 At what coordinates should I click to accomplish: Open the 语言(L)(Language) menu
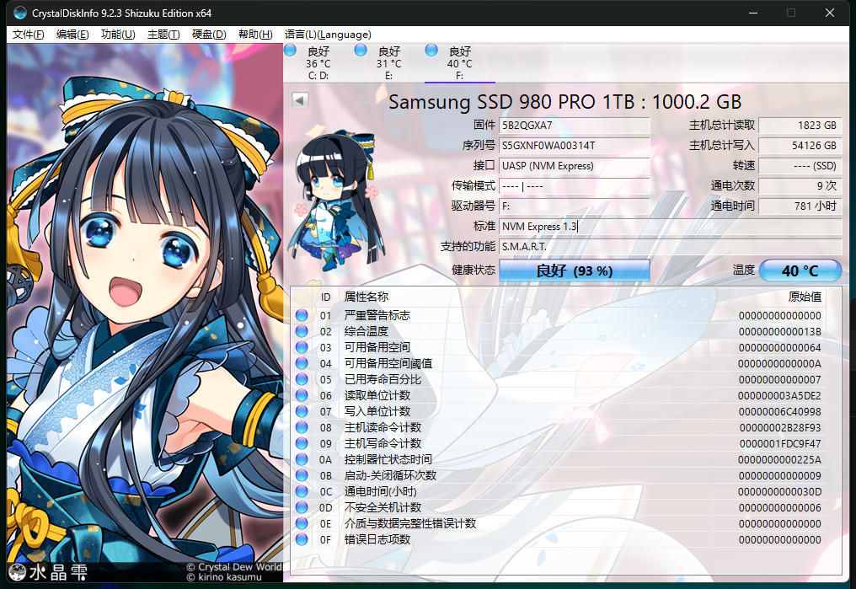pyautogui.click(x=328, y=35)
